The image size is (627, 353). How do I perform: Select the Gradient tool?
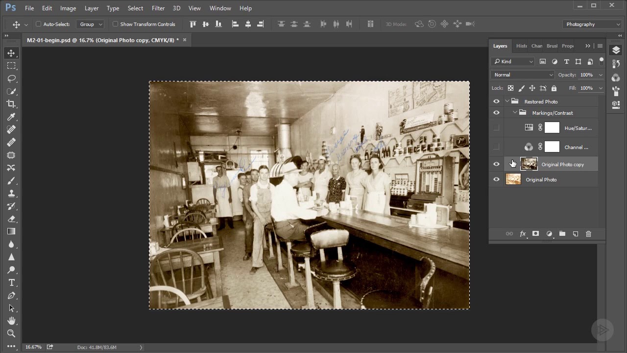[x=11, y=231]
